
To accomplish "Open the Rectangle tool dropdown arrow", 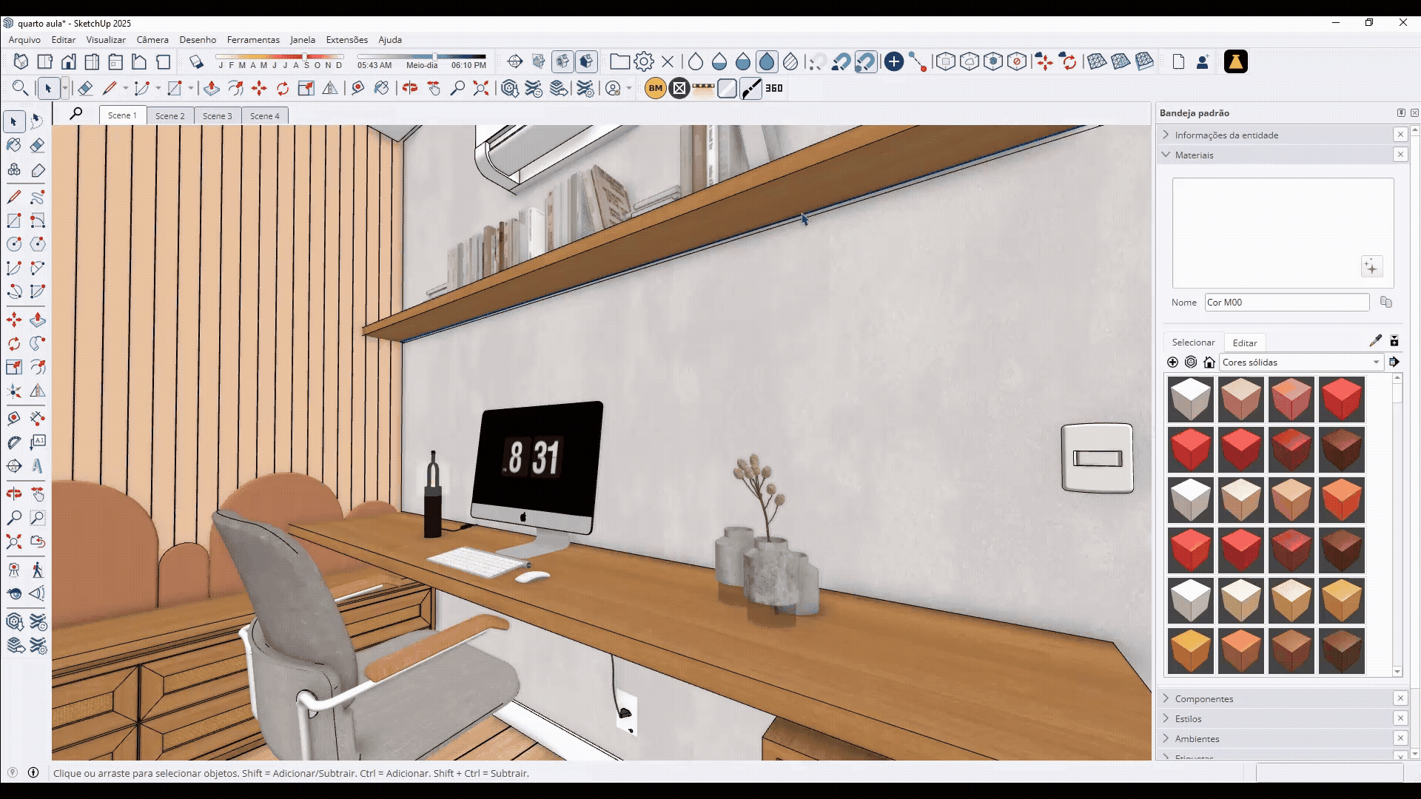I will point(190,89).
